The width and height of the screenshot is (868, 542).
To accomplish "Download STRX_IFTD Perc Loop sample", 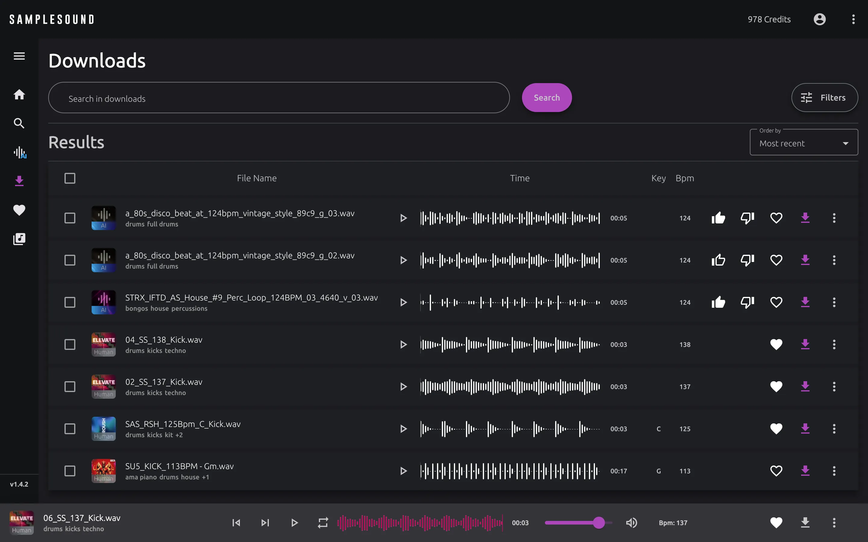I will [805, 303].
